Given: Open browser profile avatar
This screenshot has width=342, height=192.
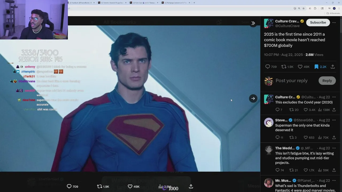Looking at the screenshot, I should coord(334,8).
